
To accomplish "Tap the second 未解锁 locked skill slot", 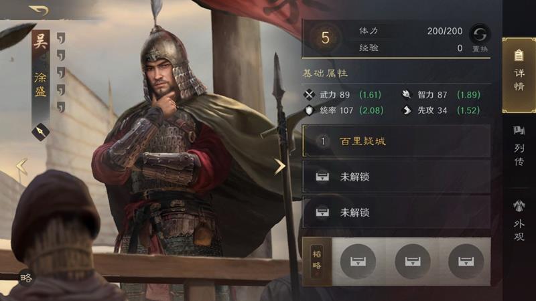I will [x=397, y=212].
